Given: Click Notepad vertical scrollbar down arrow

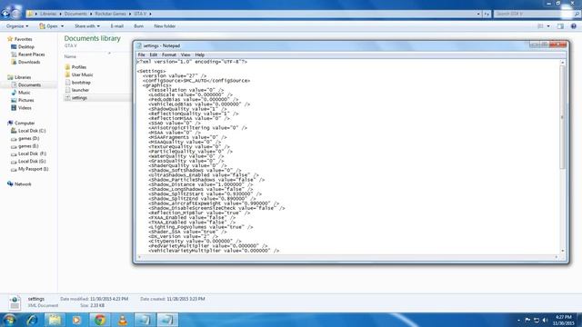Looking at the screenshot, I should click(x=563, y=251).
